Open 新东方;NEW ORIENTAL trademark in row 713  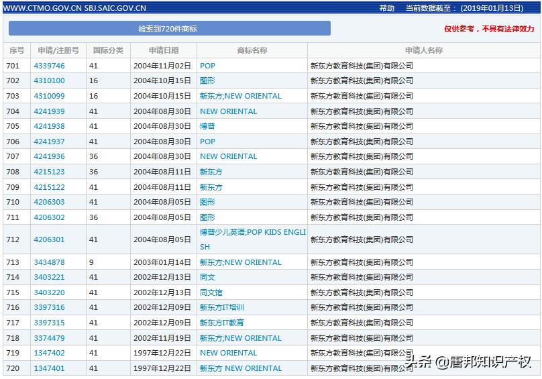pos(241,262)
